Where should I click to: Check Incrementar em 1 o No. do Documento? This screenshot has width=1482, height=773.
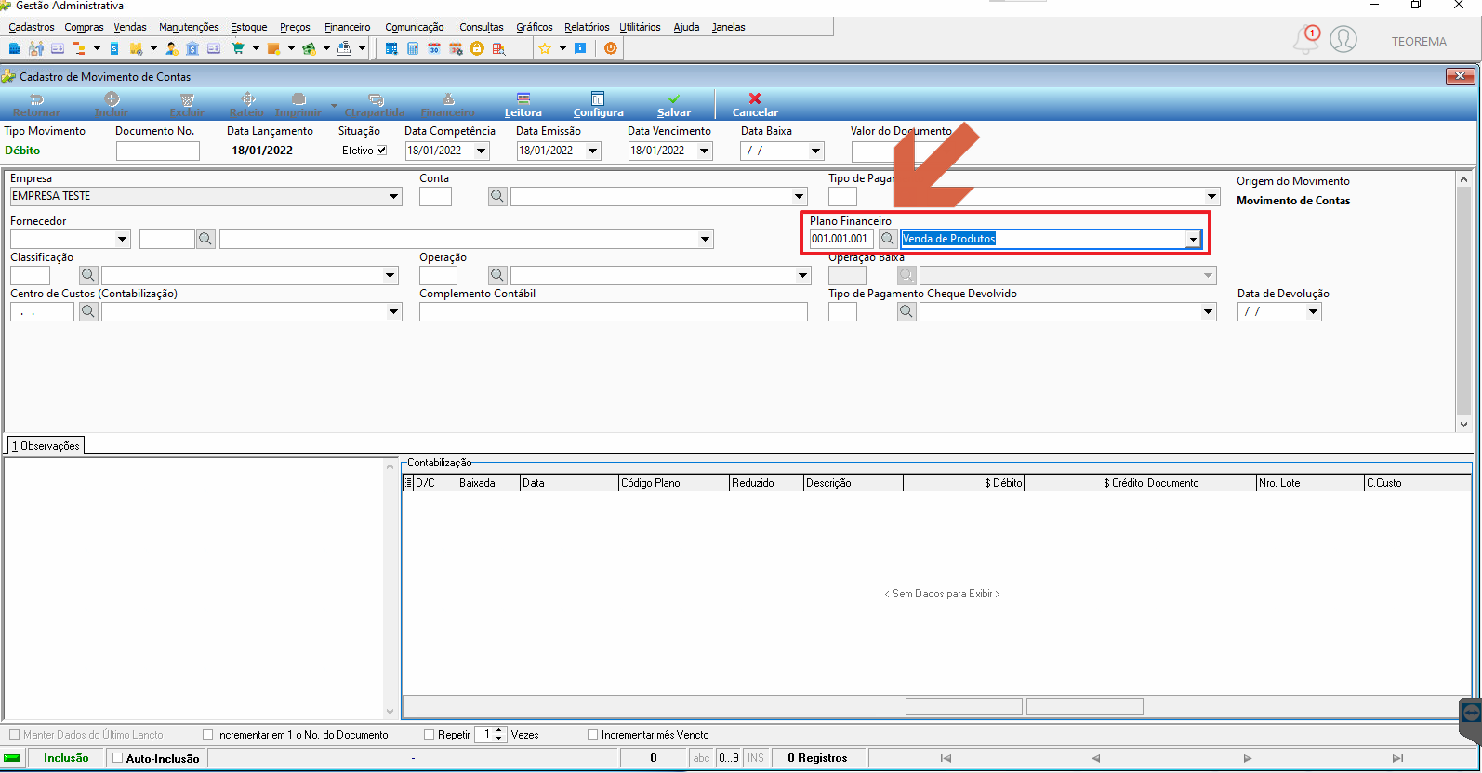pos(208,735)
